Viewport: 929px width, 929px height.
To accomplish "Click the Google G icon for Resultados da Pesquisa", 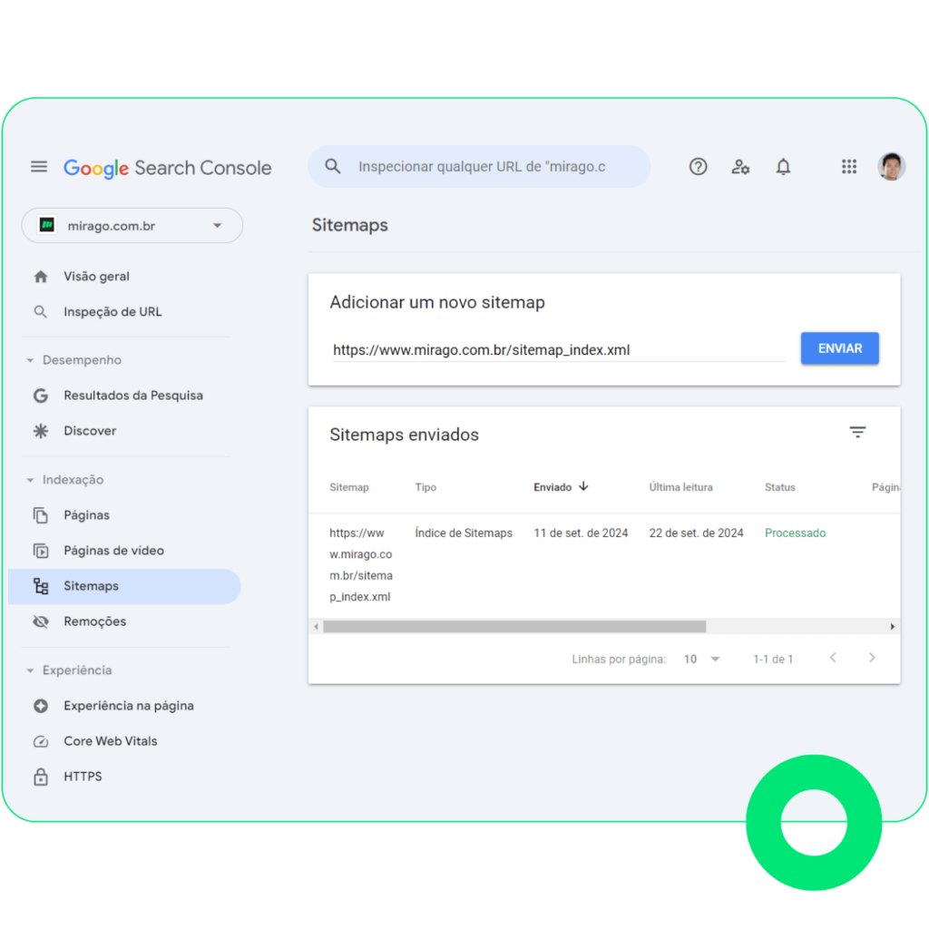I will point(40,396).
